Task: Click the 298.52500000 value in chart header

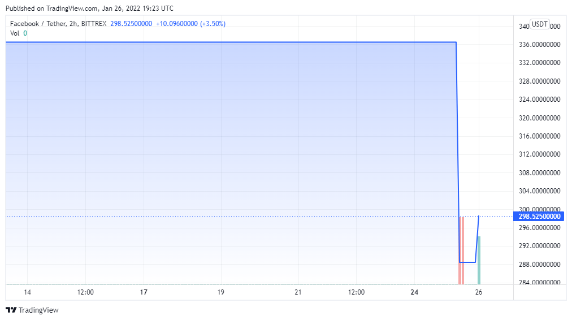Action: point(131,24)
